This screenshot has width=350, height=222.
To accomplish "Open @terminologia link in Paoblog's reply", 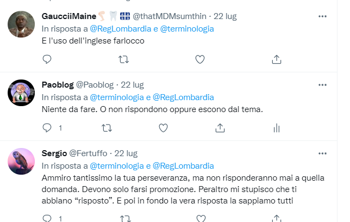I will point(116,97).
